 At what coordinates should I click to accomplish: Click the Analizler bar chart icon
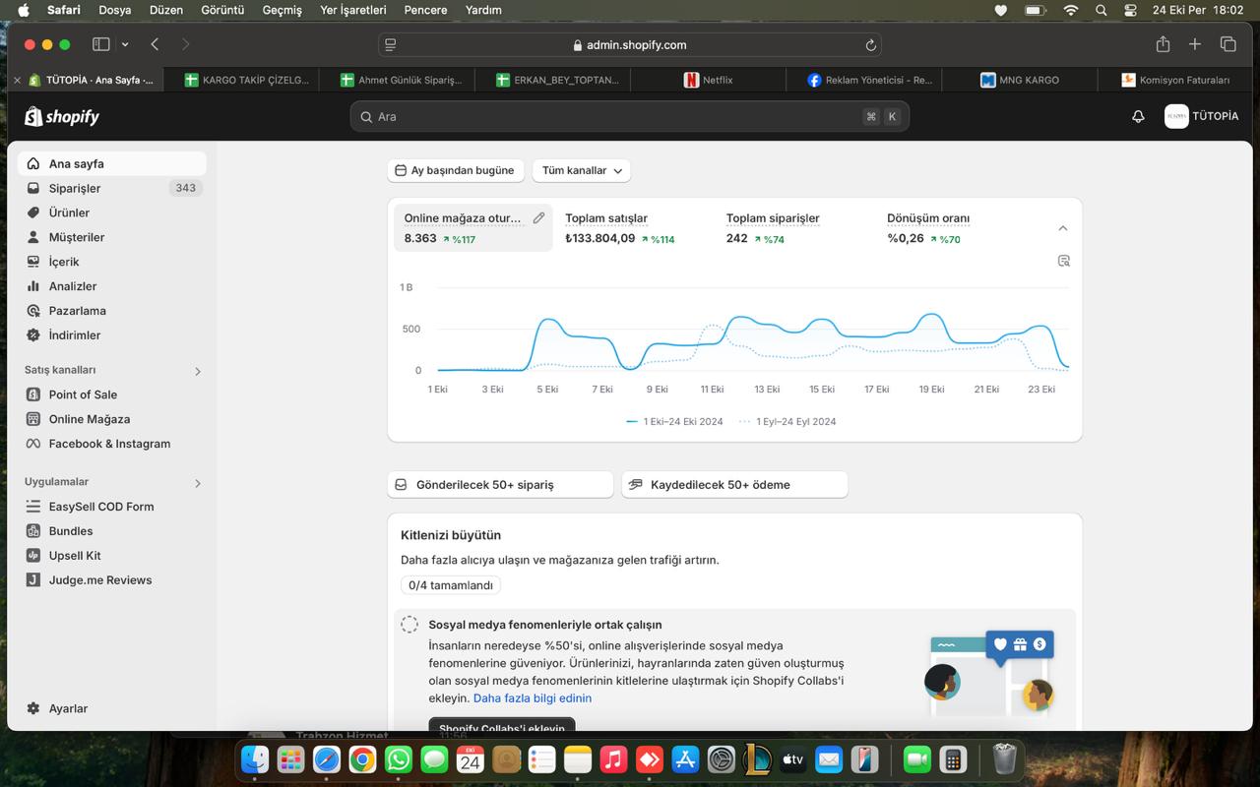[x=33, y=286]
